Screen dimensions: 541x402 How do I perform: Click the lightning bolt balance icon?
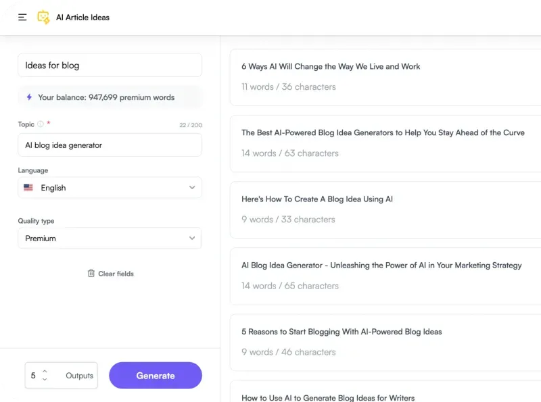[x=29, y=97]
